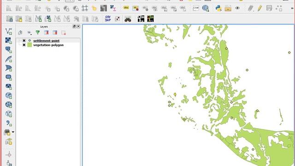Click Expand All in Layers panel

[46, 33]
